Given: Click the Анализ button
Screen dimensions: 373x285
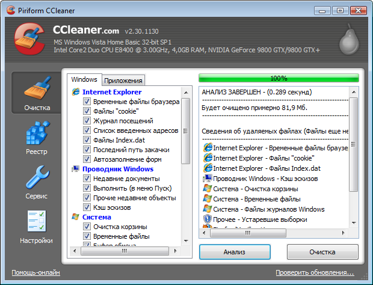Looking at the screenshot, I should 235,252.
